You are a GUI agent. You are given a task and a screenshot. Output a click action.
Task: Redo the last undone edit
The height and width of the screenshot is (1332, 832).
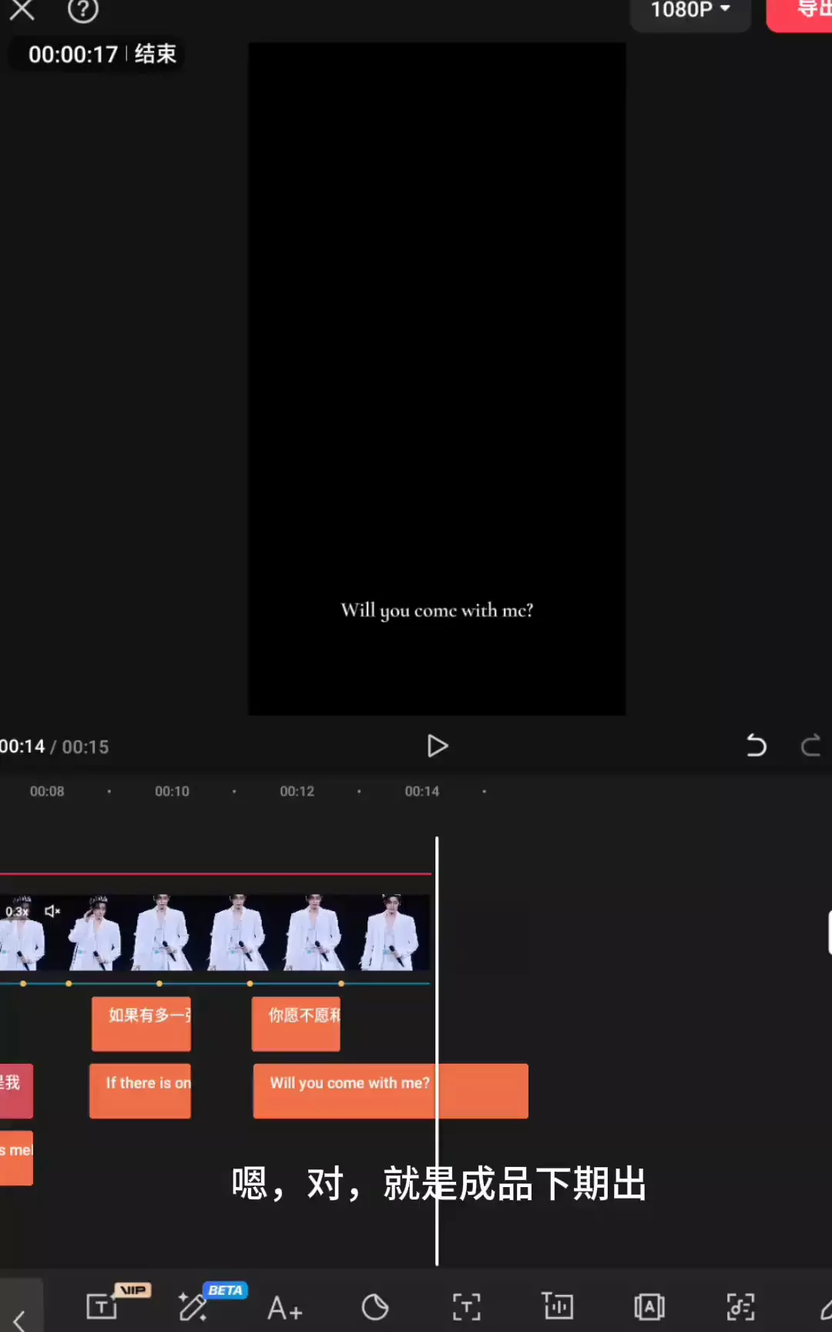coord(810,746)
